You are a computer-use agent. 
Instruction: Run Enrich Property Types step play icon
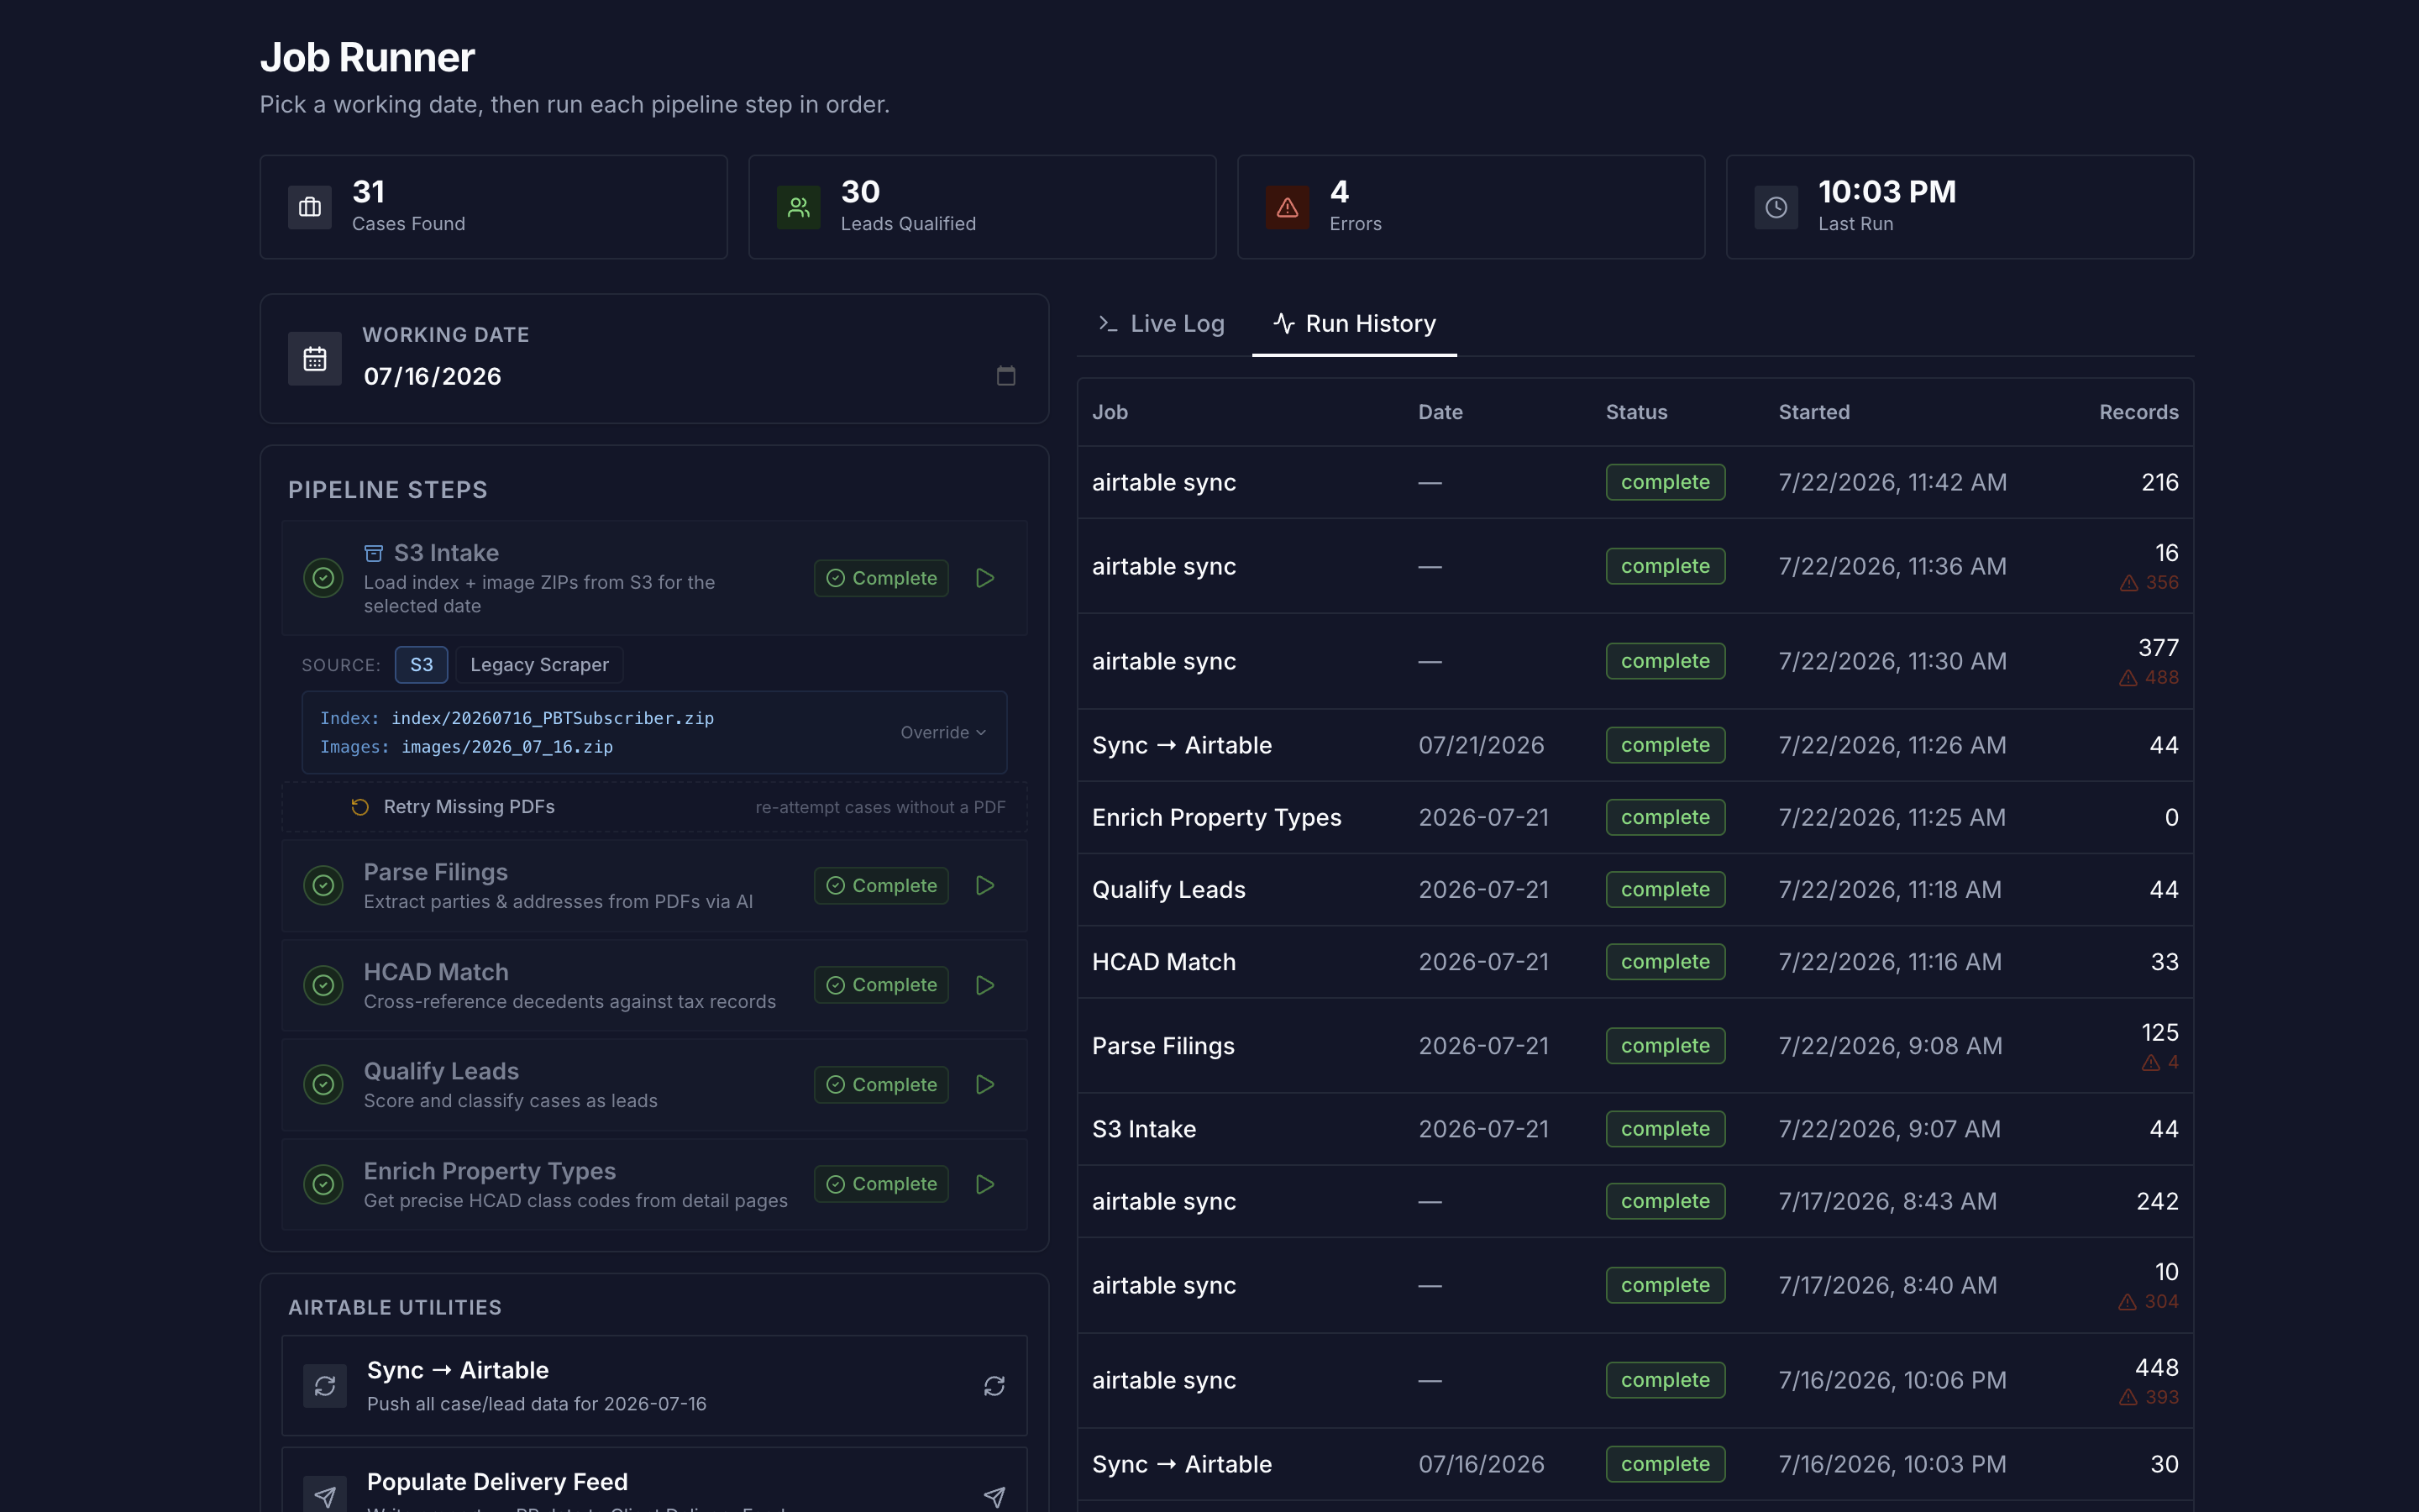[x=984, y=1184]
